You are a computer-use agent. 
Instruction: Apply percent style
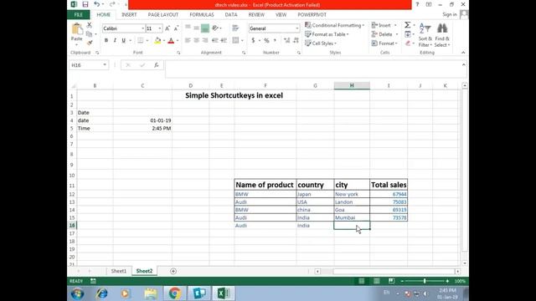click(x=266, y=40)
